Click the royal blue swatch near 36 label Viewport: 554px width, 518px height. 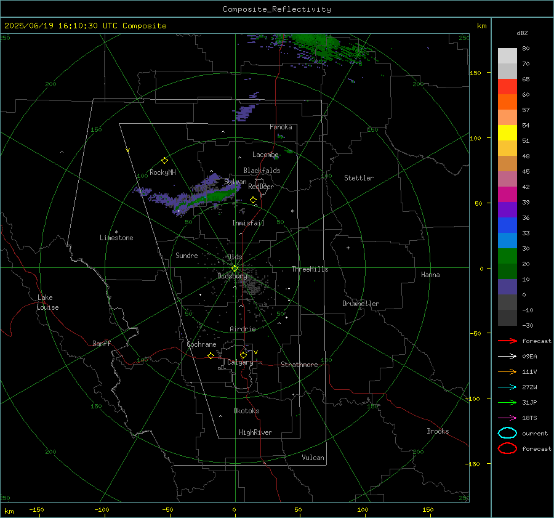pos(507,225)
